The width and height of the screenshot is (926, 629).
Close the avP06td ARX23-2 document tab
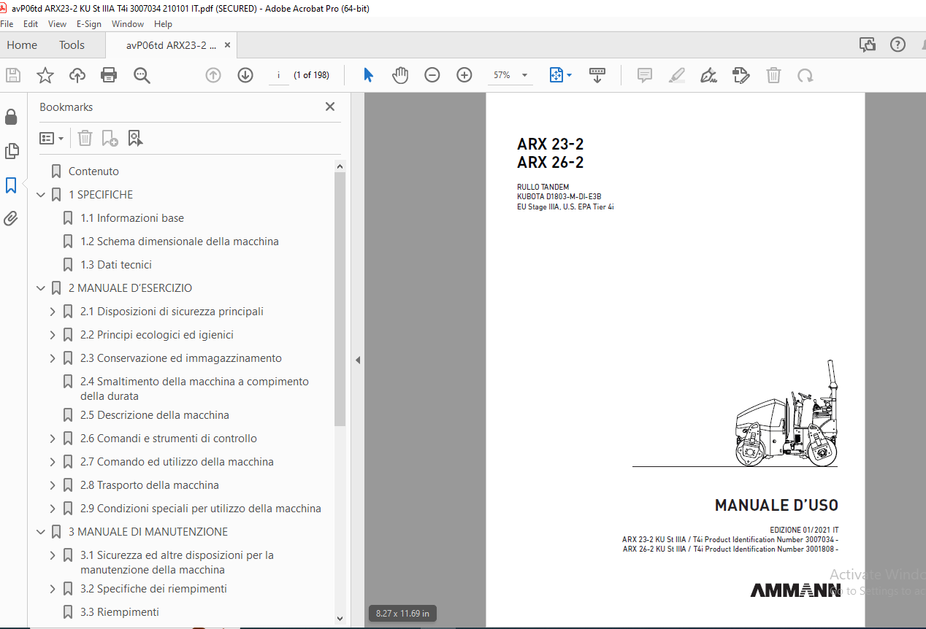[227, 45]
